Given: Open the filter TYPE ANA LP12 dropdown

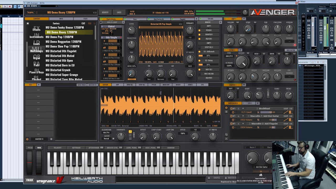Looking at the screenshot, I should tap(229, 56).
